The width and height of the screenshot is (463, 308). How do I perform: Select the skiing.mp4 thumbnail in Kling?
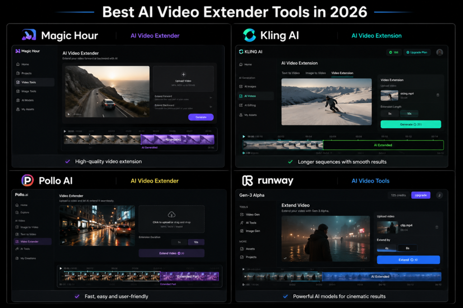click(389, 96)
